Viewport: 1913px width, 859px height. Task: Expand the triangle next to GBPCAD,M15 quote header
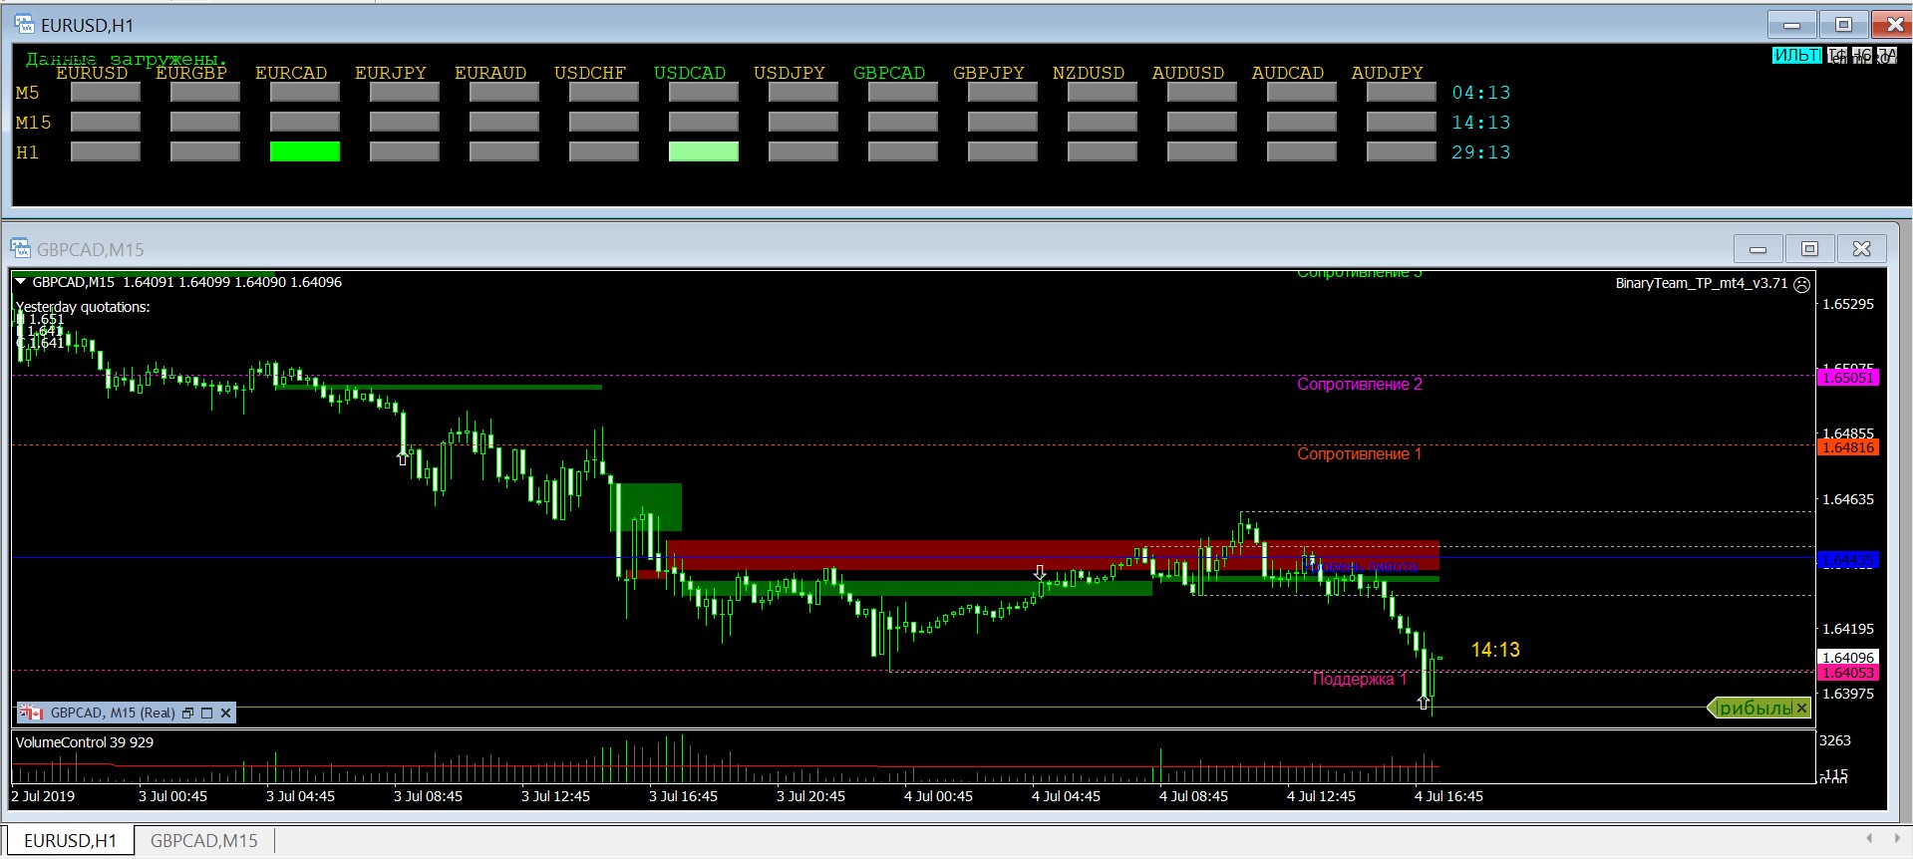pyautogui.click(x=21, y=282)
